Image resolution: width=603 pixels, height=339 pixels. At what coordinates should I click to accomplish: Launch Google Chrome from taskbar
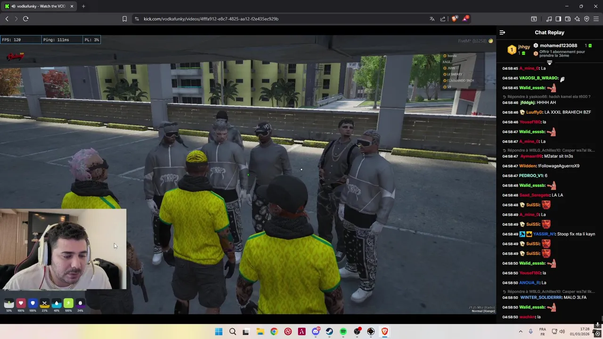point(274,331)
